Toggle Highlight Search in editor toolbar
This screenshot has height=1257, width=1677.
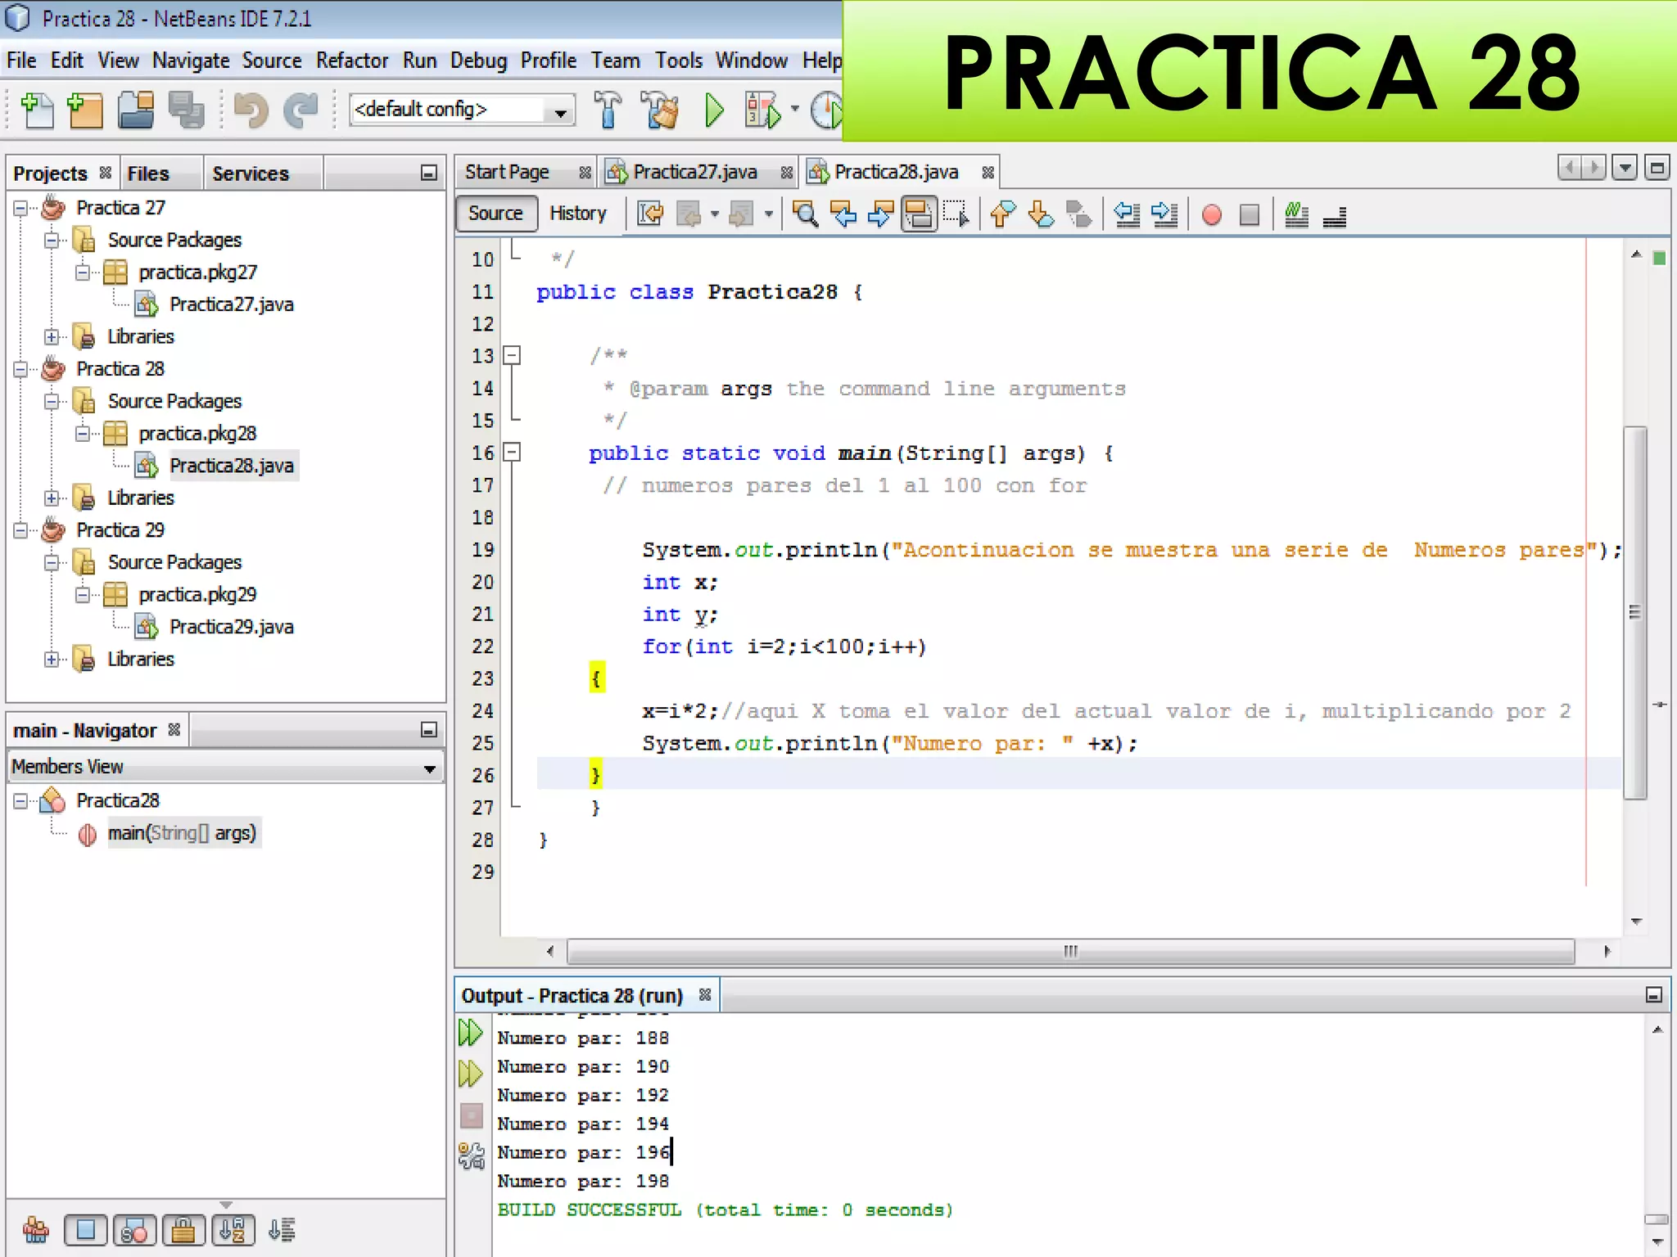click(x=919, y=214)
